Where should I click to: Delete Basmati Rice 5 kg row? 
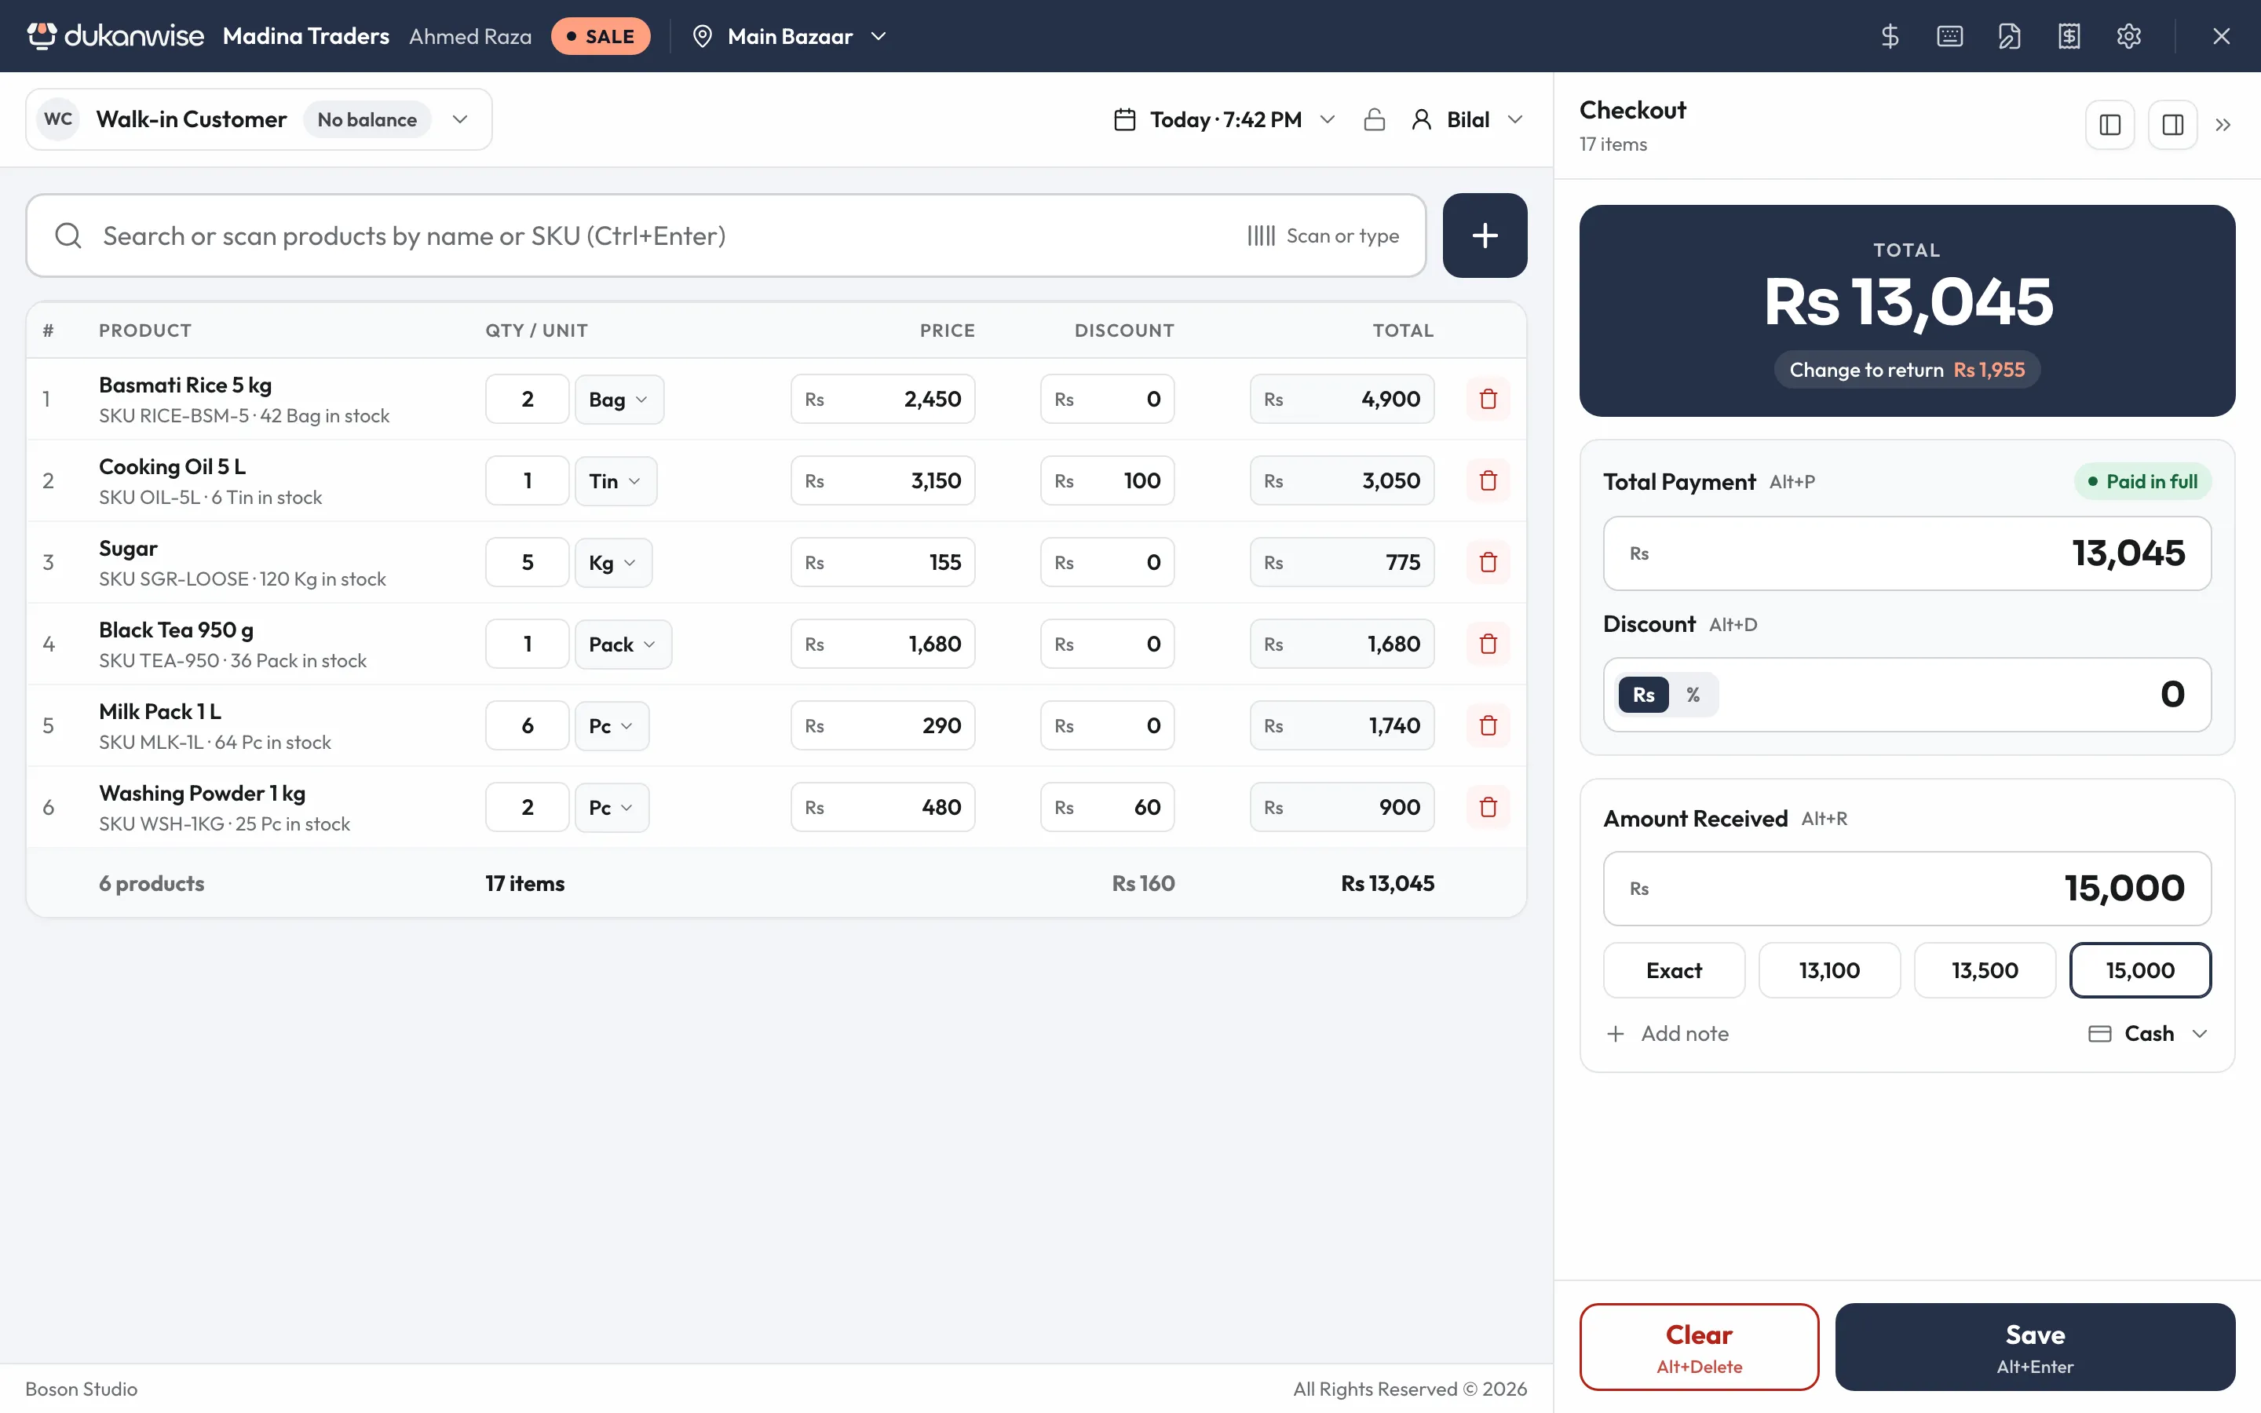pyautogui.click(x=1488, y=399)
